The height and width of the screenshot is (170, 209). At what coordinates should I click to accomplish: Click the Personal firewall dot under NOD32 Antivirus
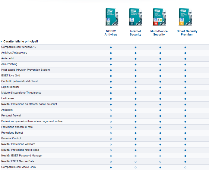tap(111, 116)
